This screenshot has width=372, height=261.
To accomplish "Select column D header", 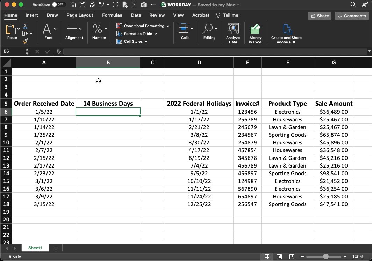I will tap(199, 63).
